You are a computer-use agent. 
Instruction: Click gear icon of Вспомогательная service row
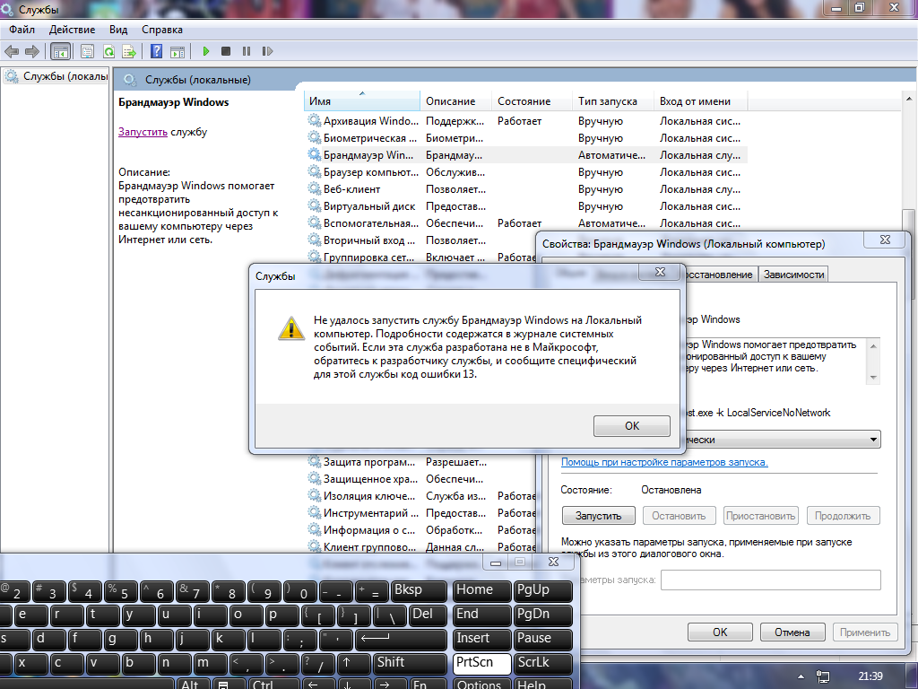[x=315, y=222]
